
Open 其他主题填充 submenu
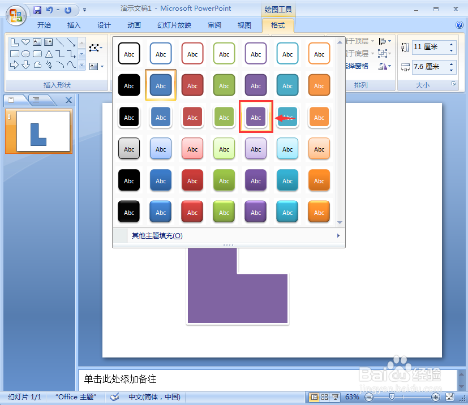tap(229, 236)
